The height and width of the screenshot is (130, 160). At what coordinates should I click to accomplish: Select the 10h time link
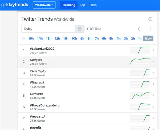click(x=74, y=39)
